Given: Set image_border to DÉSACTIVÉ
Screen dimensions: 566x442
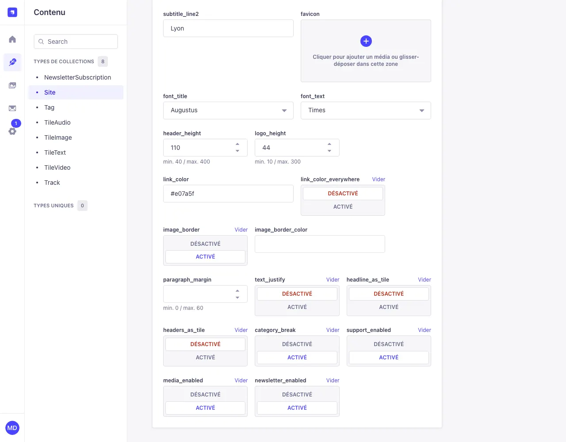Looking at the screenshot, I should point(205,244).
